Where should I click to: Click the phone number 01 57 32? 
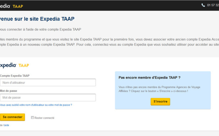[213, 5]
